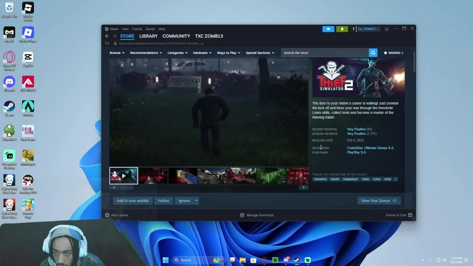Open THE FINALS desktop shortcut
The image size is (473, 266).
(x=28, y=84)
